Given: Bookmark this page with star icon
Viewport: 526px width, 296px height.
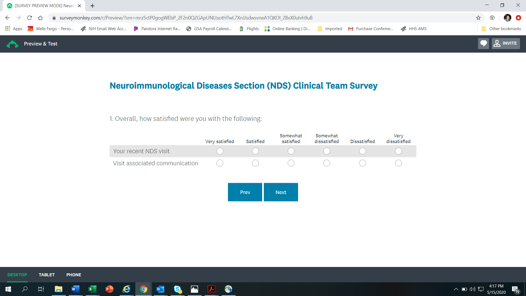Looking at the screenshot, I should [x=478, y=18].
